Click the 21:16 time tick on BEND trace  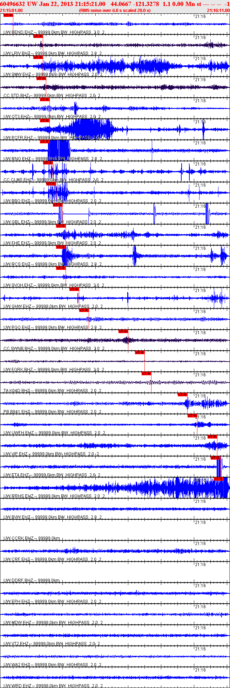200,17
